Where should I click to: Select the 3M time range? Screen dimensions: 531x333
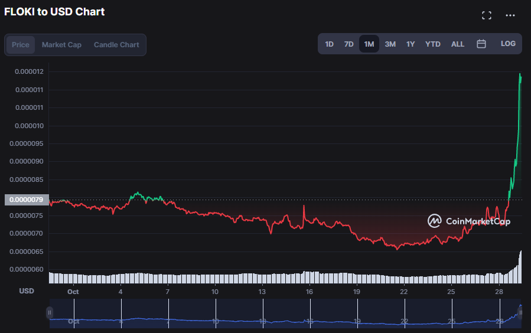pos(390,44)
